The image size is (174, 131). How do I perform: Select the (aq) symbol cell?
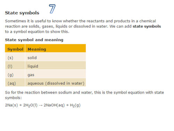click(15, 82)
